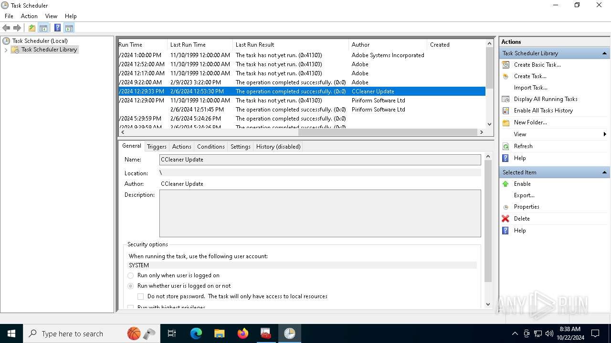Screen dimensions: 611x343
Task: Click the green Enable arrow icon
Action: [x=506, y=184]
